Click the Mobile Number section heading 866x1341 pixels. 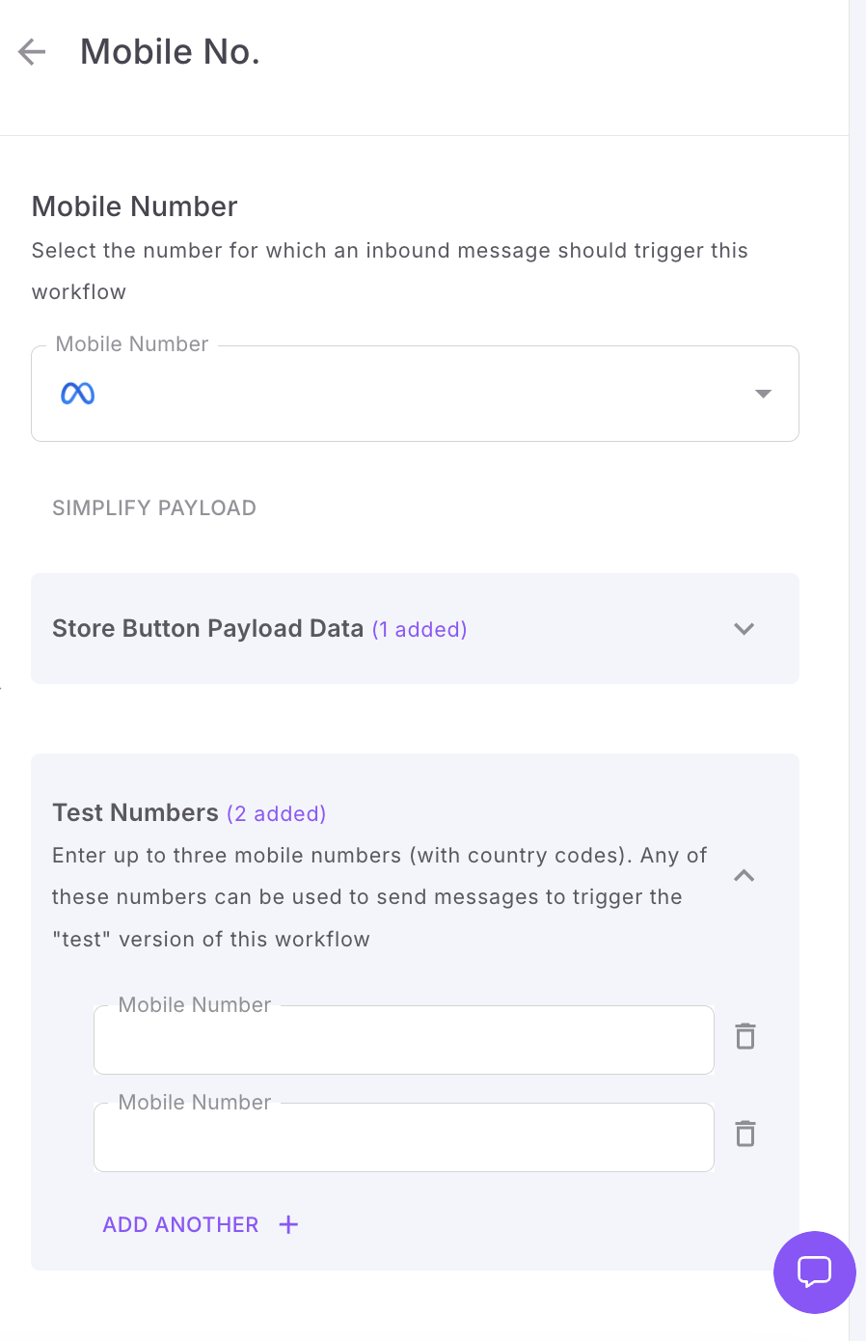click(135, 206)
